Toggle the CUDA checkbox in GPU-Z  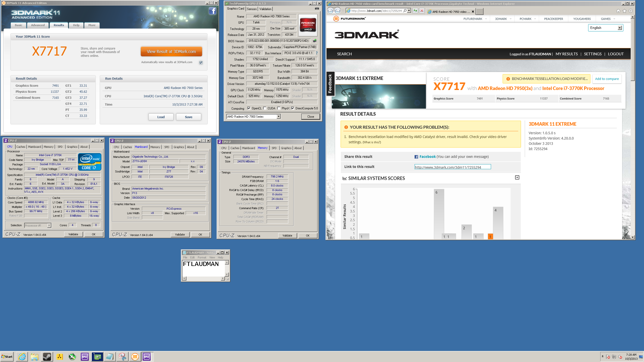[x=265, y=108]
